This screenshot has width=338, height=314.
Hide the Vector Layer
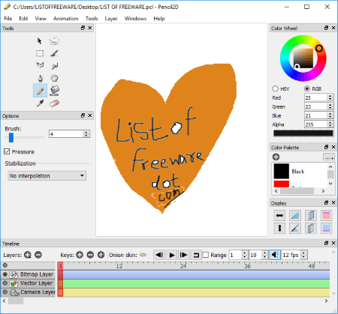point(5,283)
